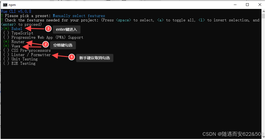Toggle the CSS Pre-processors checkbox
Viewport: 265px width, 139px height.
click(6, 50)
